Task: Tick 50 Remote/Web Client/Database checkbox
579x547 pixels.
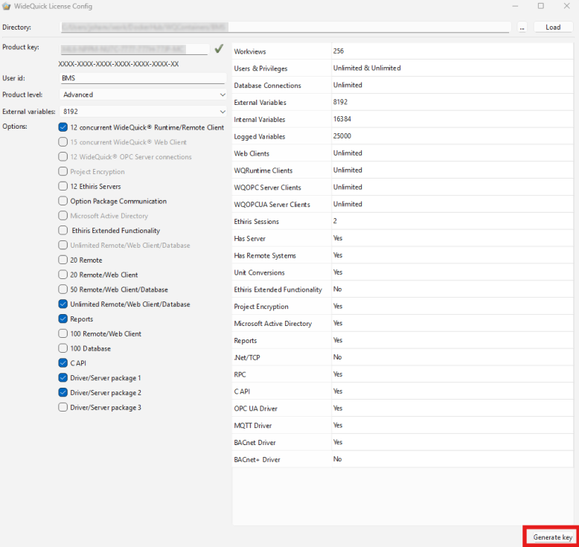Action: pos(63,290)
